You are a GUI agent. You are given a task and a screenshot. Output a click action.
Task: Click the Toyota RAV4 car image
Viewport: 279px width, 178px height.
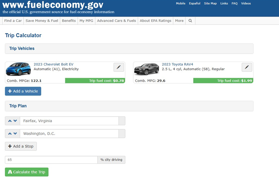pyautogui.click(x=147, y=69)
